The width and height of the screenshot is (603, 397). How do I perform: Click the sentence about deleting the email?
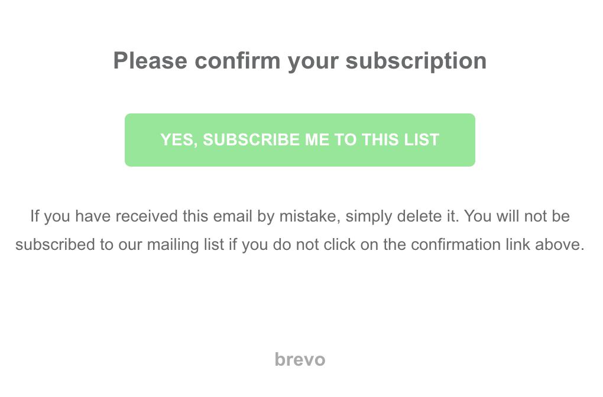tap(300, 216)
